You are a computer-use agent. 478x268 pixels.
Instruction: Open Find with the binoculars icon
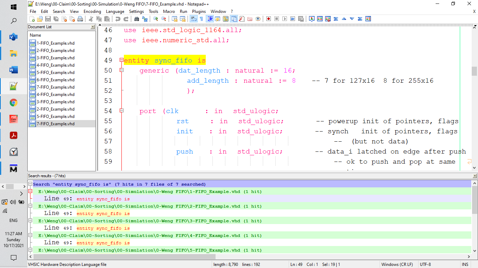coord(137,19)
